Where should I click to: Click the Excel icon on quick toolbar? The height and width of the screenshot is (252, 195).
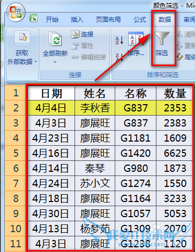click(33, 18)
